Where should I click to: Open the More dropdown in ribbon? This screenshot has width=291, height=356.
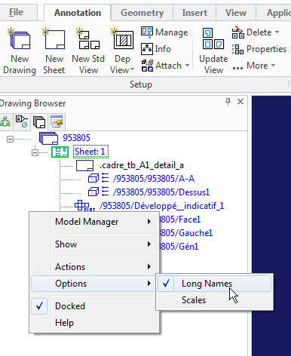254,66
